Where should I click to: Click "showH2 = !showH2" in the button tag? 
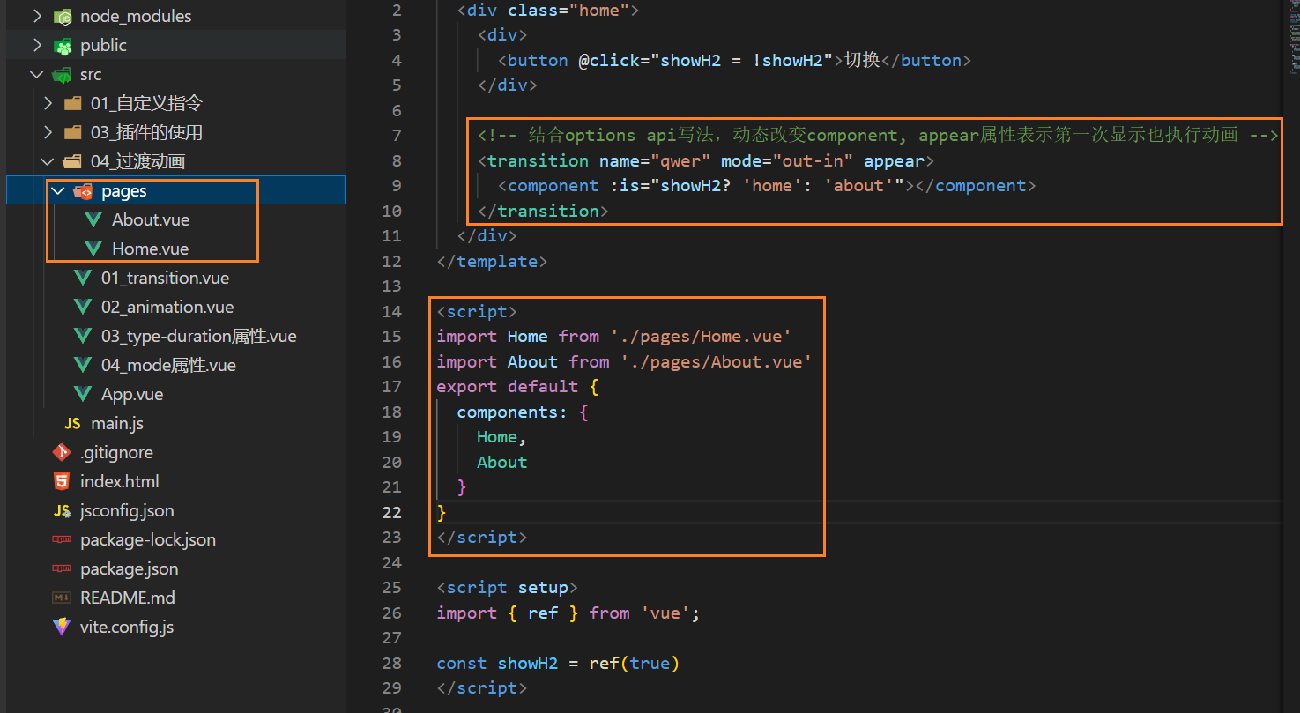click(742, 61)
